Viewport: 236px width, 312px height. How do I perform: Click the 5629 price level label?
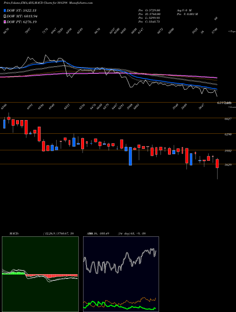coord(228,165)
